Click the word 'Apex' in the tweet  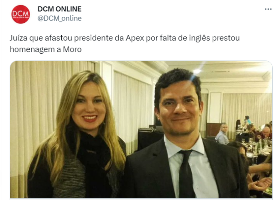(x=135, y=38)
